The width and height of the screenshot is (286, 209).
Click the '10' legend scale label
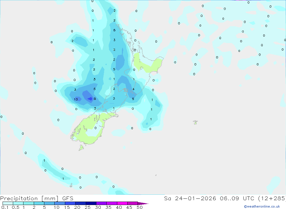click(56, 207)
